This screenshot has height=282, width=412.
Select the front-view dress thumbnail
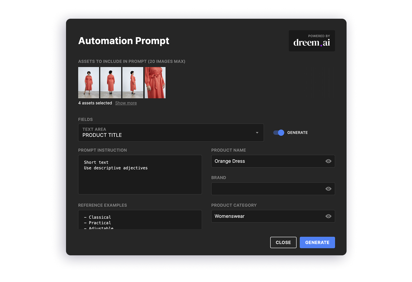point(89,83)
